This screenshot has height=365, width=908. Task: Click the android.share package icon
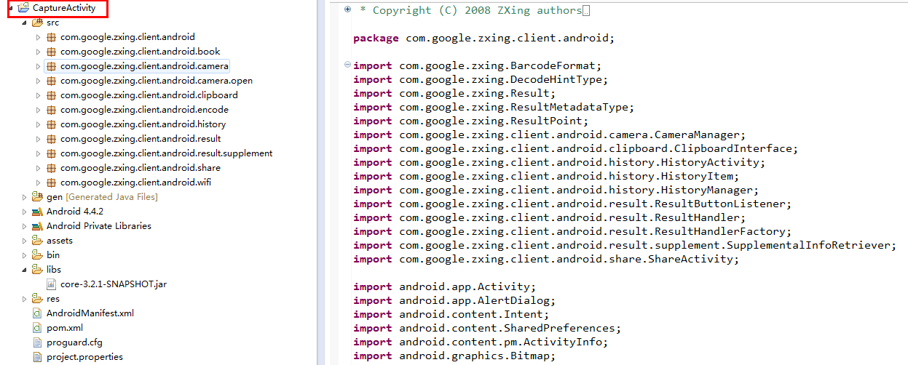(51, 168)
